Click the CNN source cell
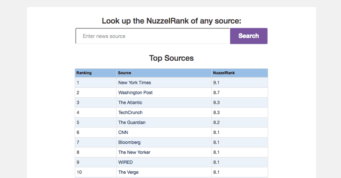Screen dimensions: 341x178 [x=164, y=133]
